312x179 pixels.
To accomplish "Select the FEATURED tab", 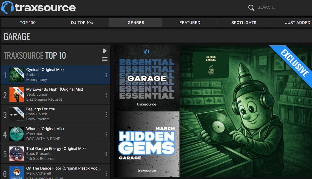I will point(190,23).
